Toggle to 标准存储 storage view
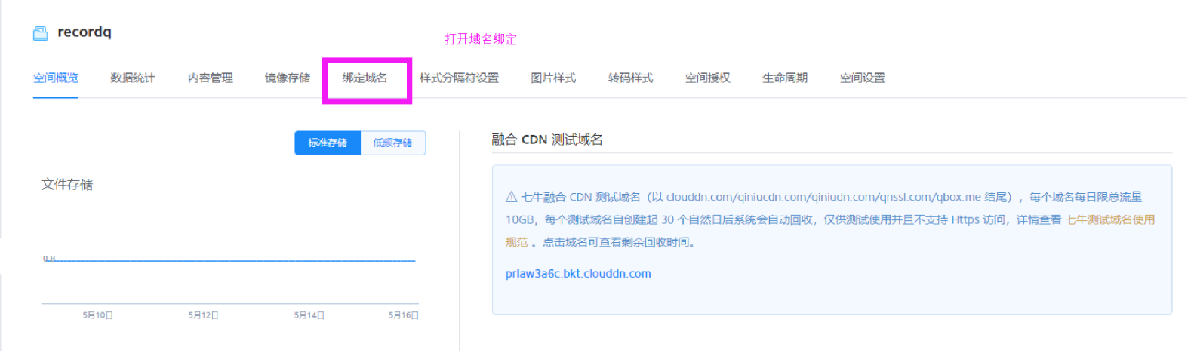The height and width of the screenshot is (359, 1197). (x=328, y=143)
